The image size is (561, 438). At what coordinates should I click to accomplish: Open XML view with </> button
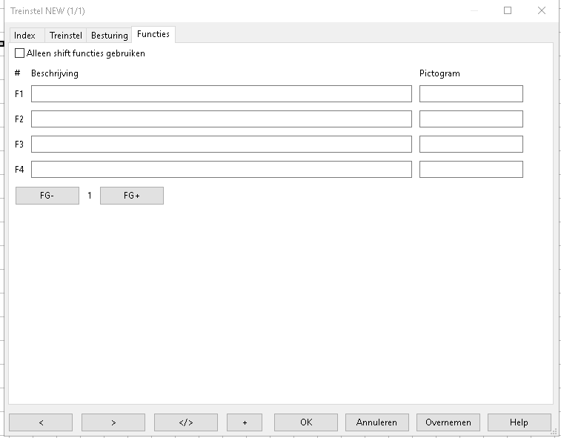(185, 422)
